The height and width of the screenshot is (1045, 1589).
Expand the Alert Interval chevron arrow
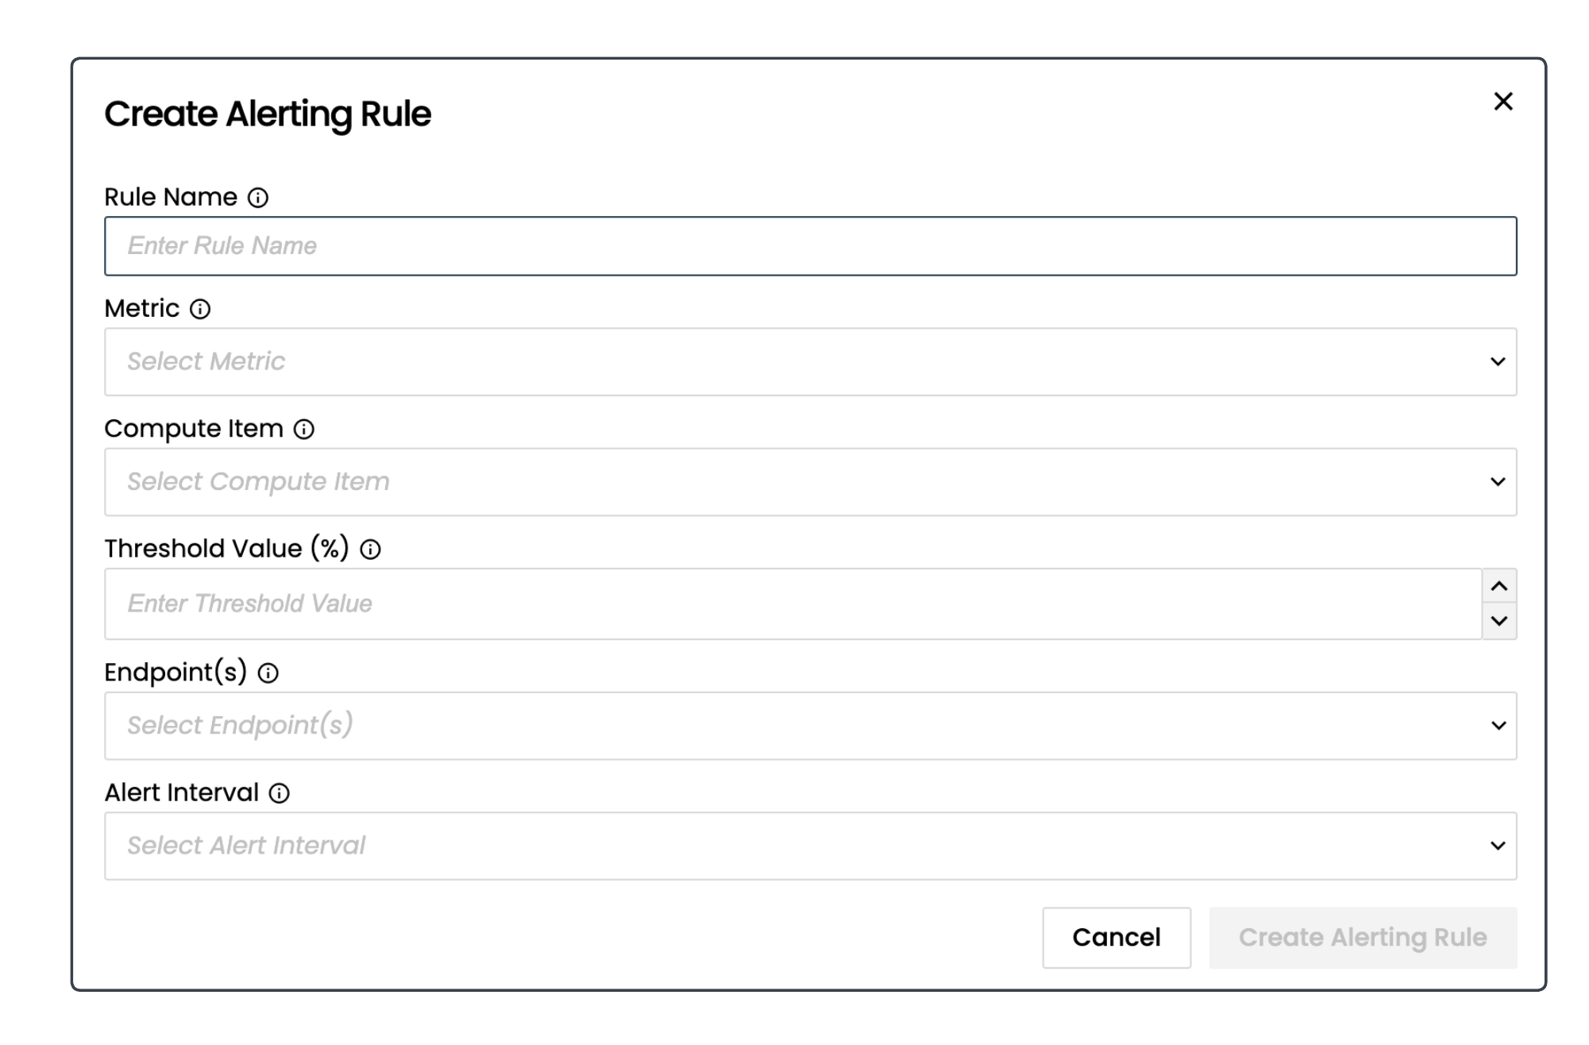[1498, 846]
